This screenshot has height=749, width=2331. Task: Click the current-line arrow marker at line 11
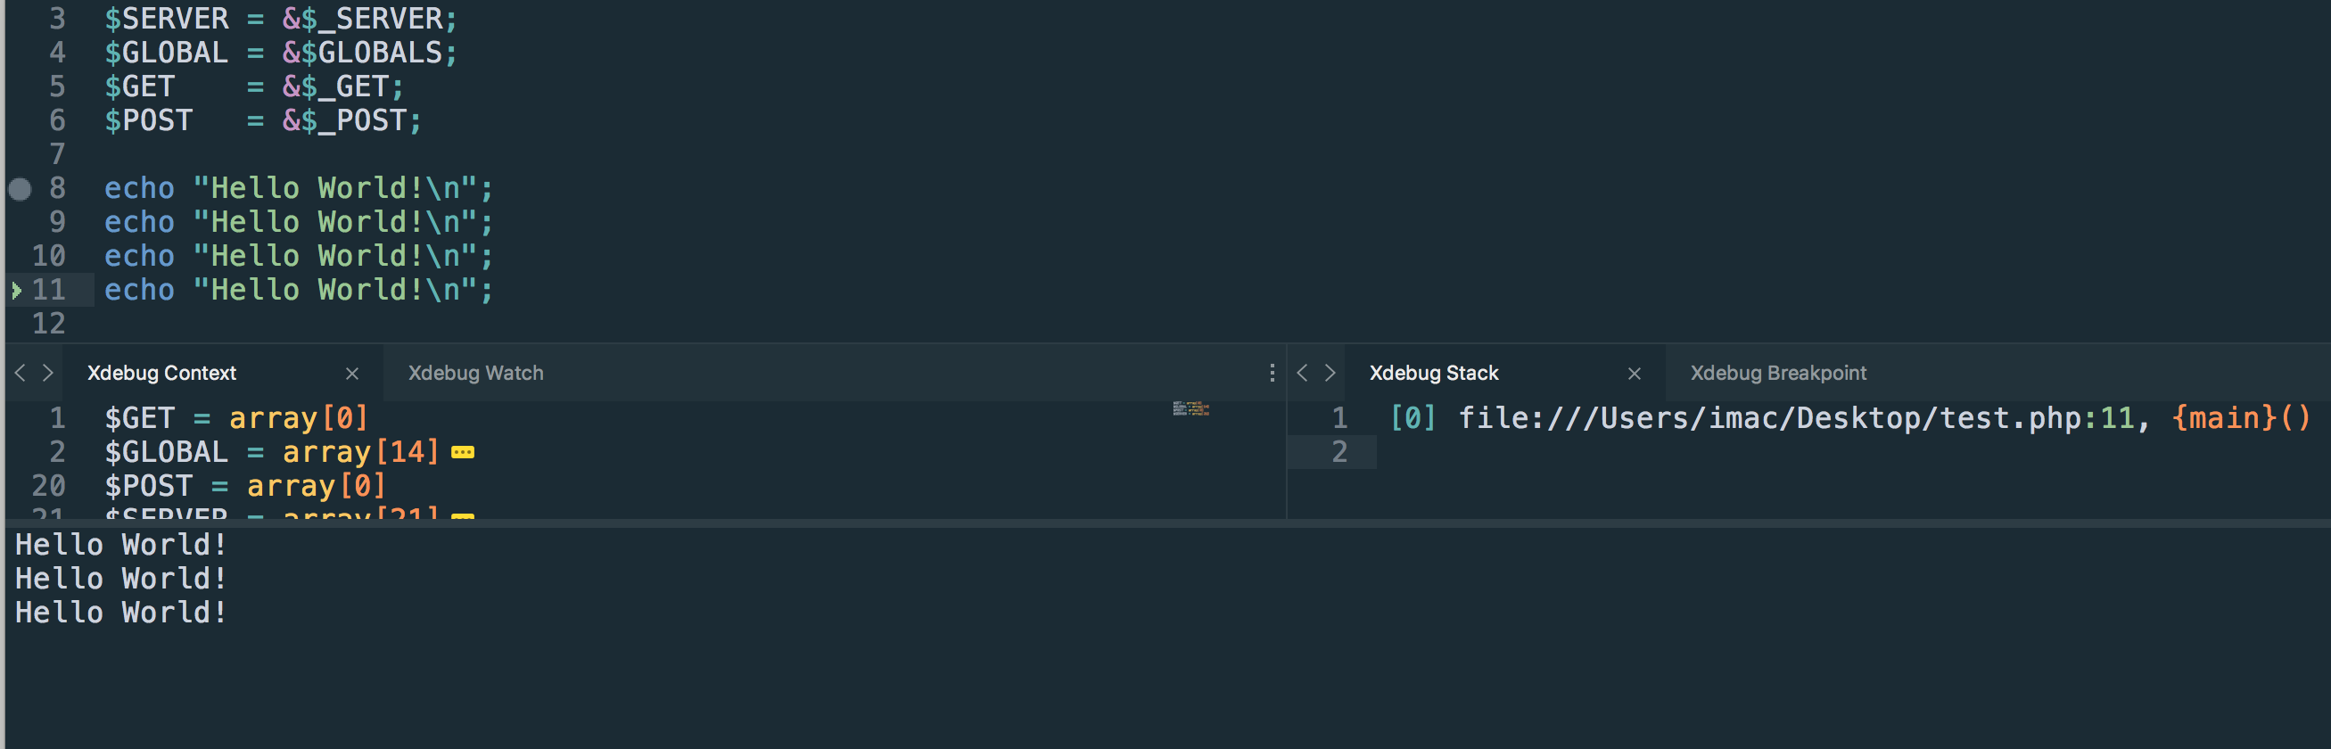pos(16,291)
